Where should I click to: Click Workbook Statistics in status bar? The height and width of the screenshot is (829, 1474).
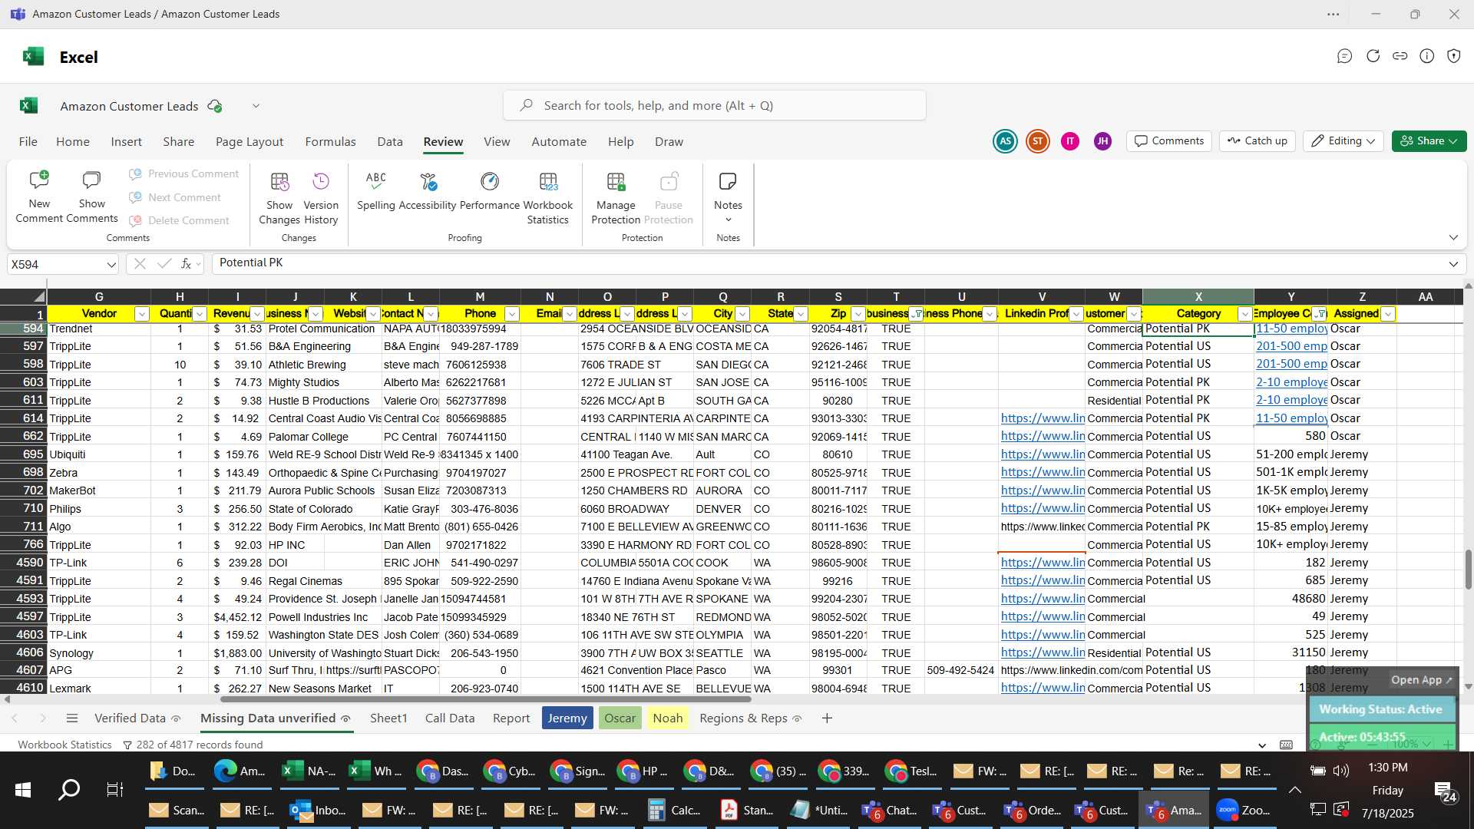tap(64, 745)
